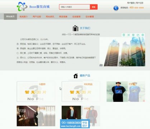Click the middle square icon in image toolbar
Viewport: 150px width, 129px height.
click(133, 35)
